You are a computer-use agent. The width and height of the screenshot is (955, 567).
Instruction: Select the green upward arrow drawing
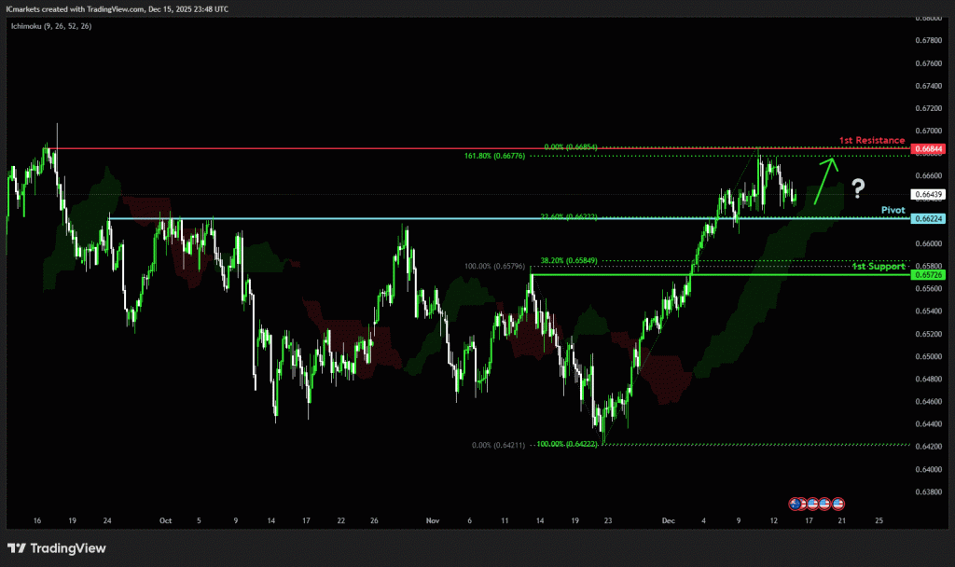coord(825,180)
